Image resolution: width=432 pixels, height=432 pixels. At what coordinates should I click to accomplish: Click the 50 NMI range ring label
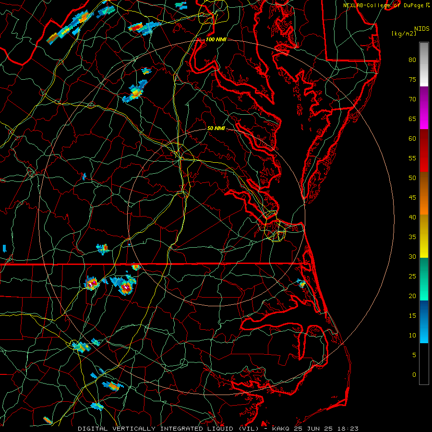tap(216, 128)
